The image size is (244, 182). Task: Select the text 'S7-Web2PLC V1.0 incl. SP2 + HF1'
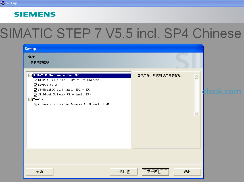click(64, 90)
